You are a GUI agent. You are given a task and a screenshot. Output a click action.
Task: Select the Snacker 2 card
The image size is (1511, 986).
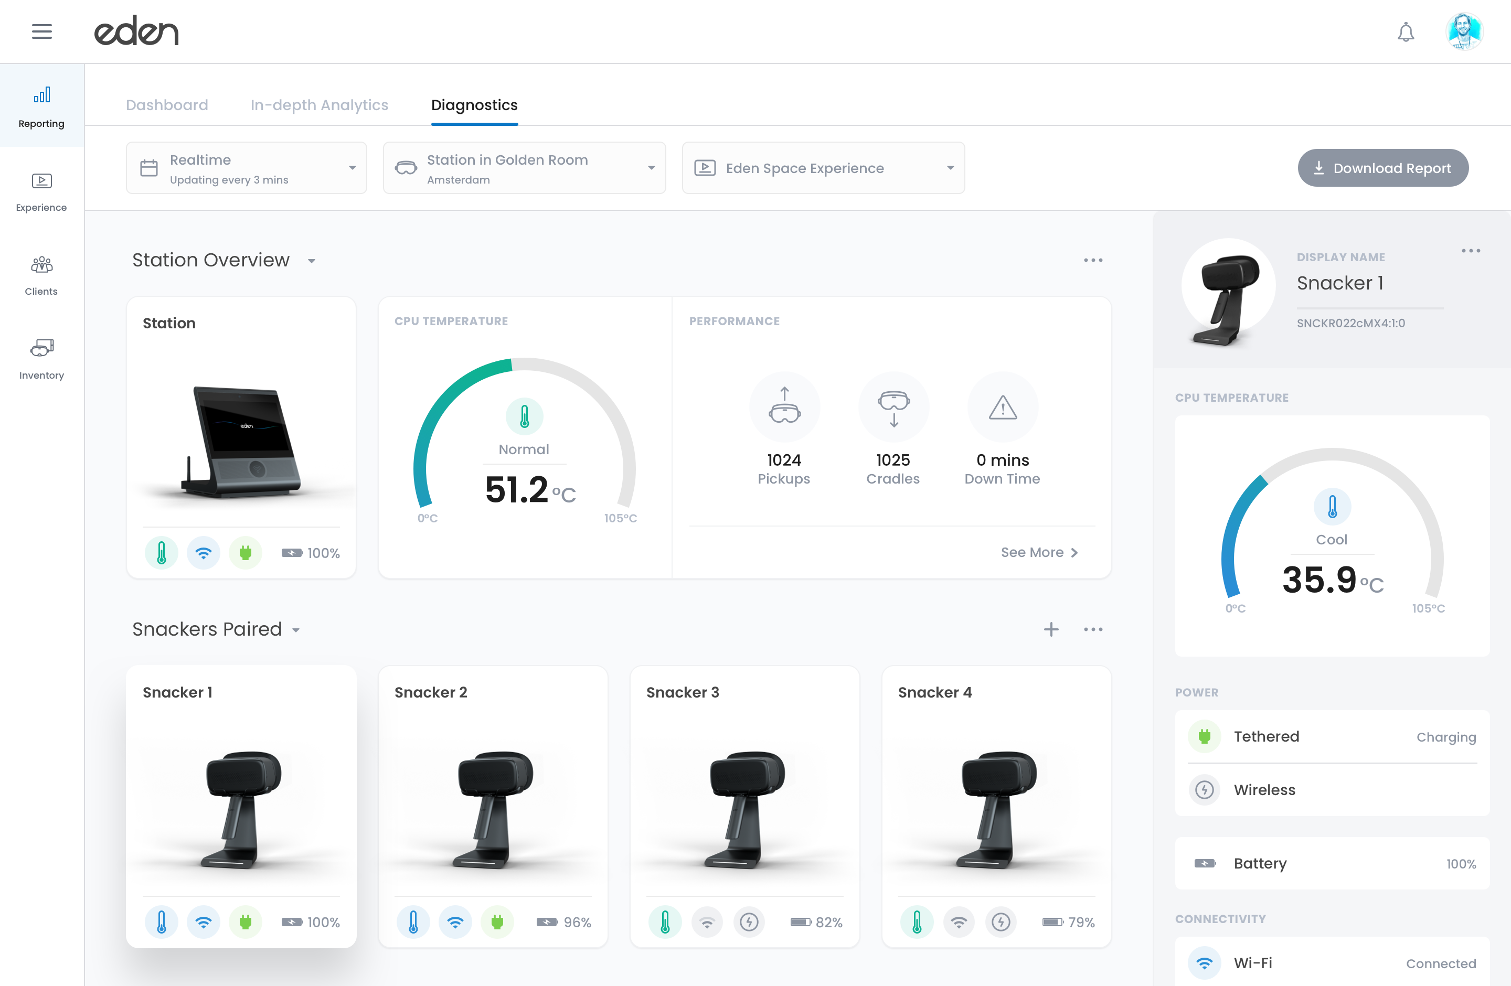[493, 807]
